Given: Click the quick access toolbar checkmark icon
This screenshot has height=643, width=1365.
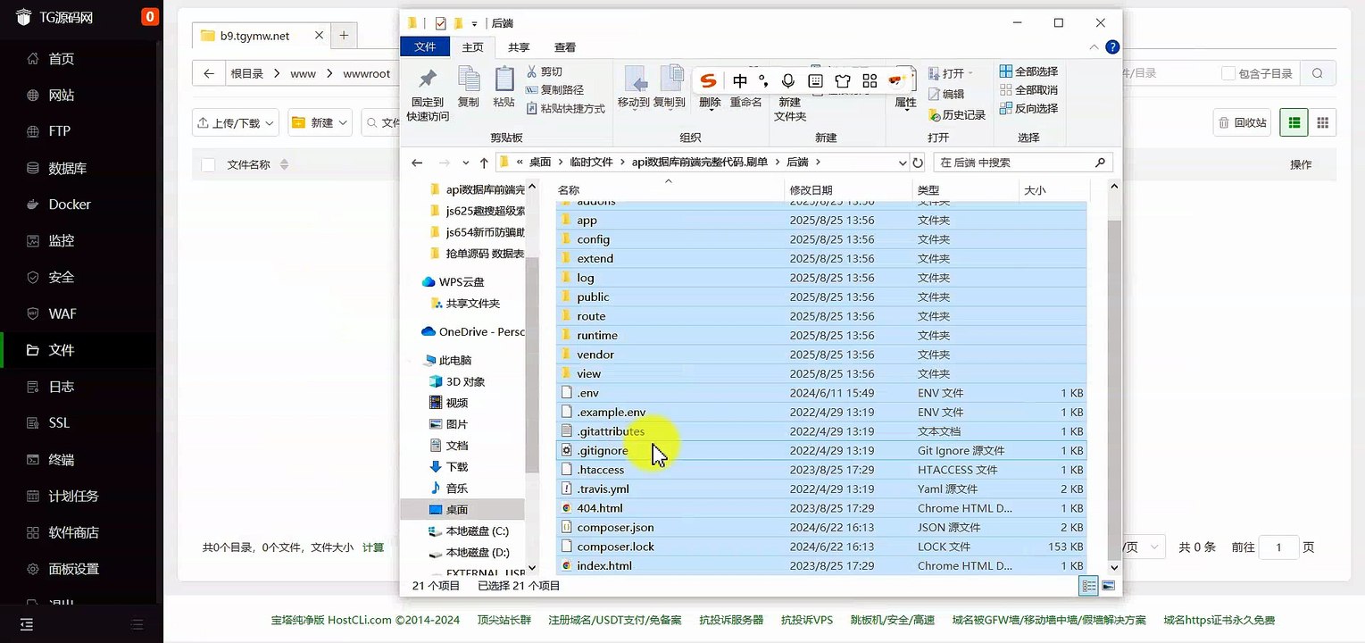Looking at the screenshot, I should click(440, 23).
